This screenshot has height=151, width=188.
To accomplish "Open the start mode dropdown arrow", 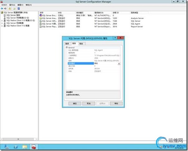I will (119, 63).
